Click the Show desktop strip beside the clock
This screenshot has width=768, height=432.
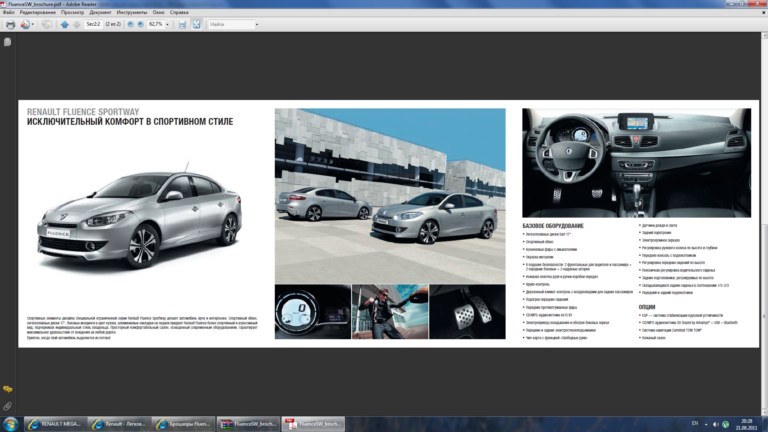pyautogui.click(x=765, y=424)
